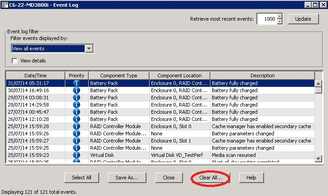The width and height of the screenshot is (328, 196).
Task: Click info icon on 27/07/14 00:45:47 row
Action: click(77, 112)
